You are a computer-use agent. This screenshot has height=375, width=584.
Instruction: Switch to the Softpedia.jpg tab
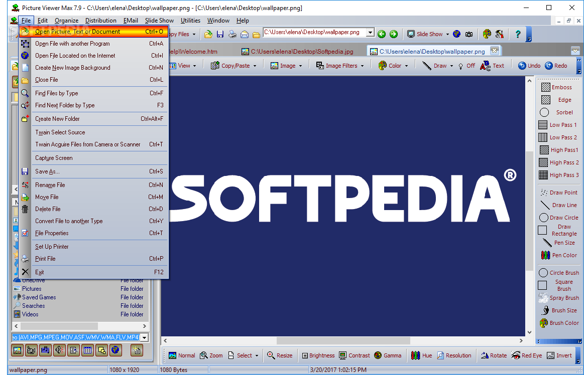click(x=297, y=51)
